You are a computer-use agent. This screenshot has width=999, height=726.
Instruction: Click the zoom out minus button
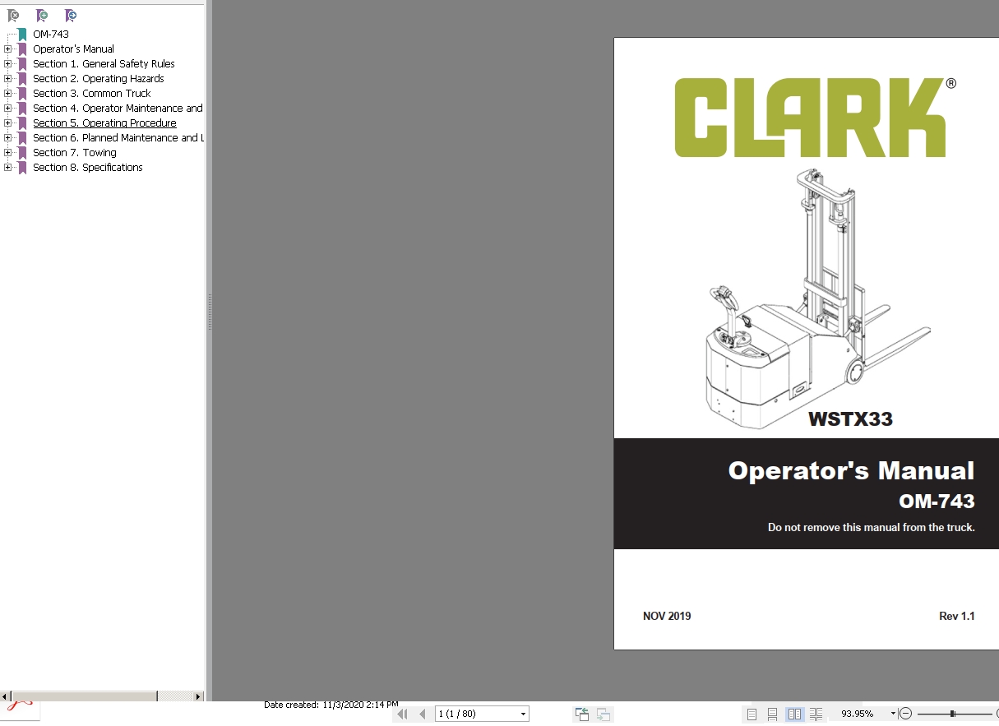click(x=905, y=714)
